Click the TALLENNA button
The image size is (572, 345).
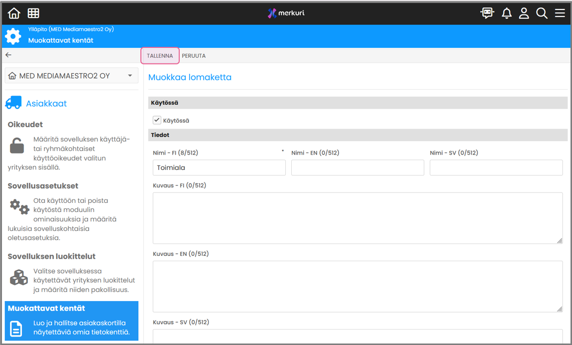pos(160,56)
